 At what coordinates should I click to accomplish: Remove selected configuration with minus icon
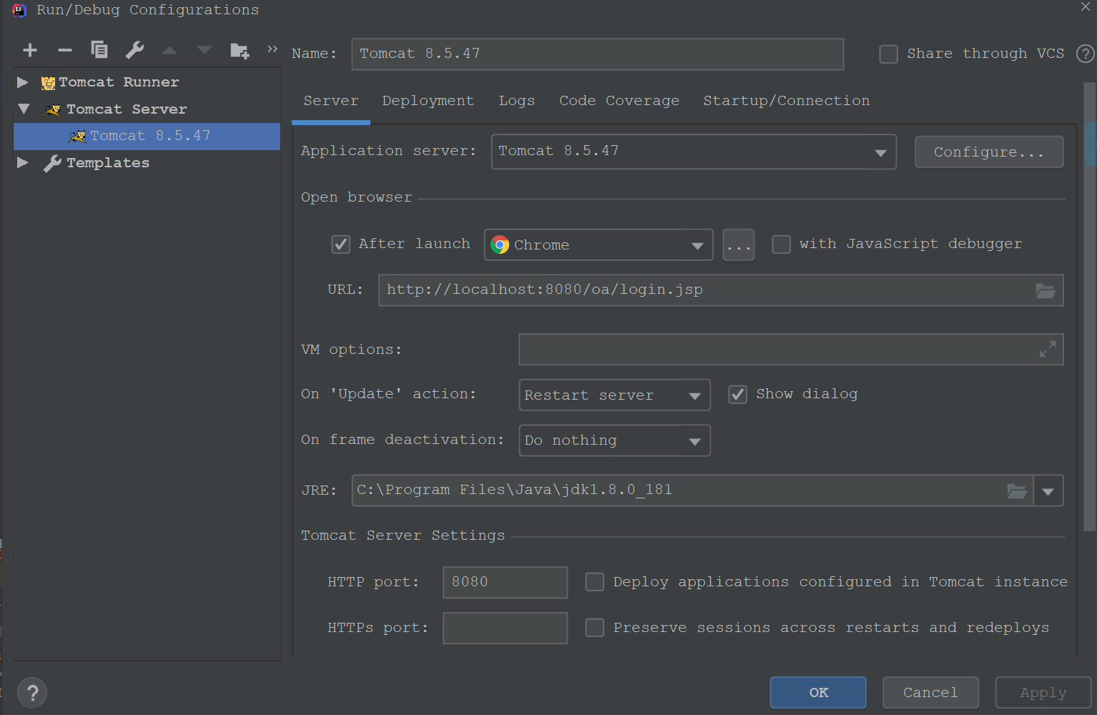pyautogui.click(x=65, y=50)
